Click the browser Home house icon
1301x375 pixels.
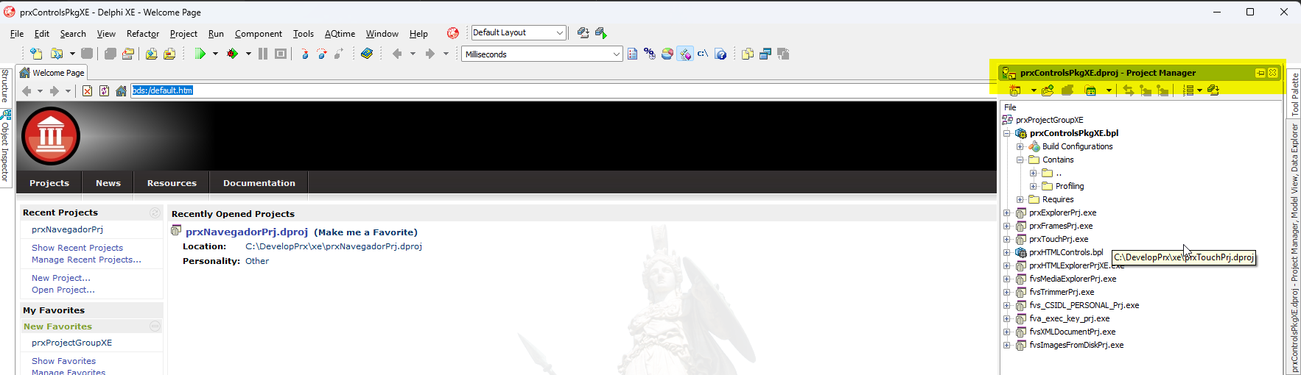pyautogui.click(x=121, y=90)
